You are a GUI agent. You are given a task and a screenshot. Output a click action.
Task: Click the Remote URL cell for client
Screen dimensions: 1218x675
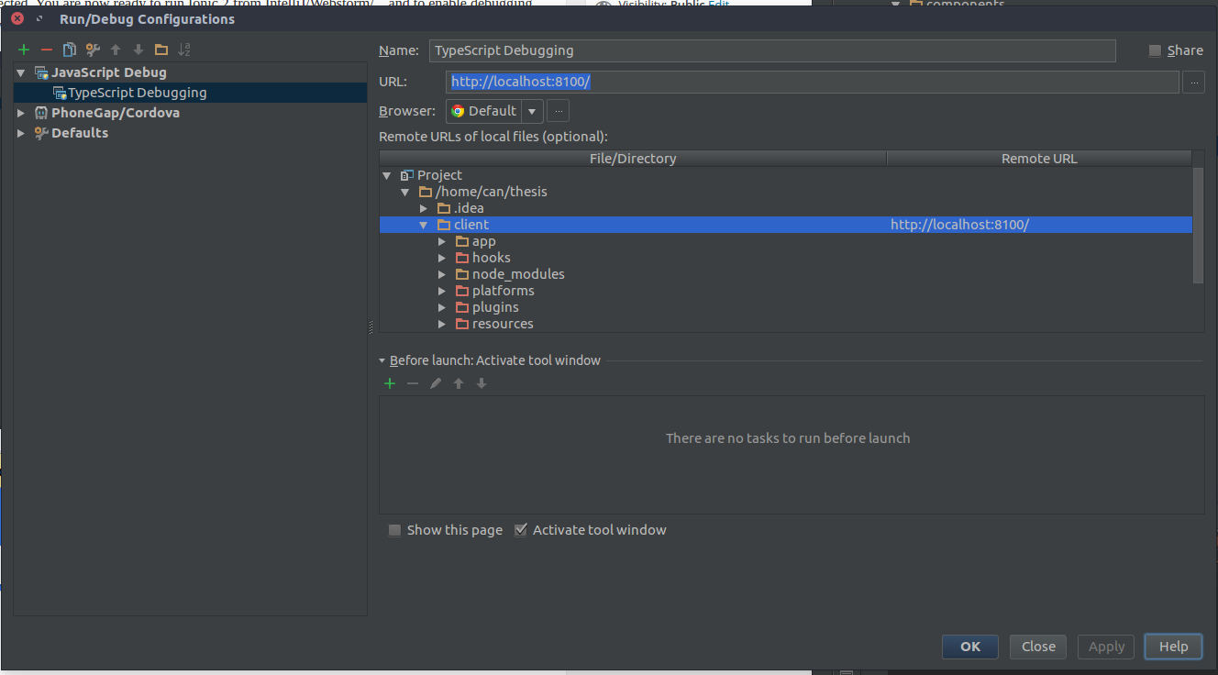point(1039,225)
